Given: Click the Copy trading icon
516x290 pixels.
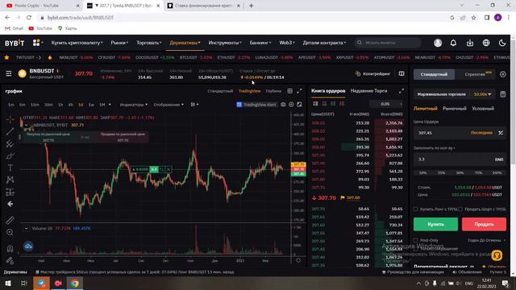Looking at the screenshot, I should point(358,74).
